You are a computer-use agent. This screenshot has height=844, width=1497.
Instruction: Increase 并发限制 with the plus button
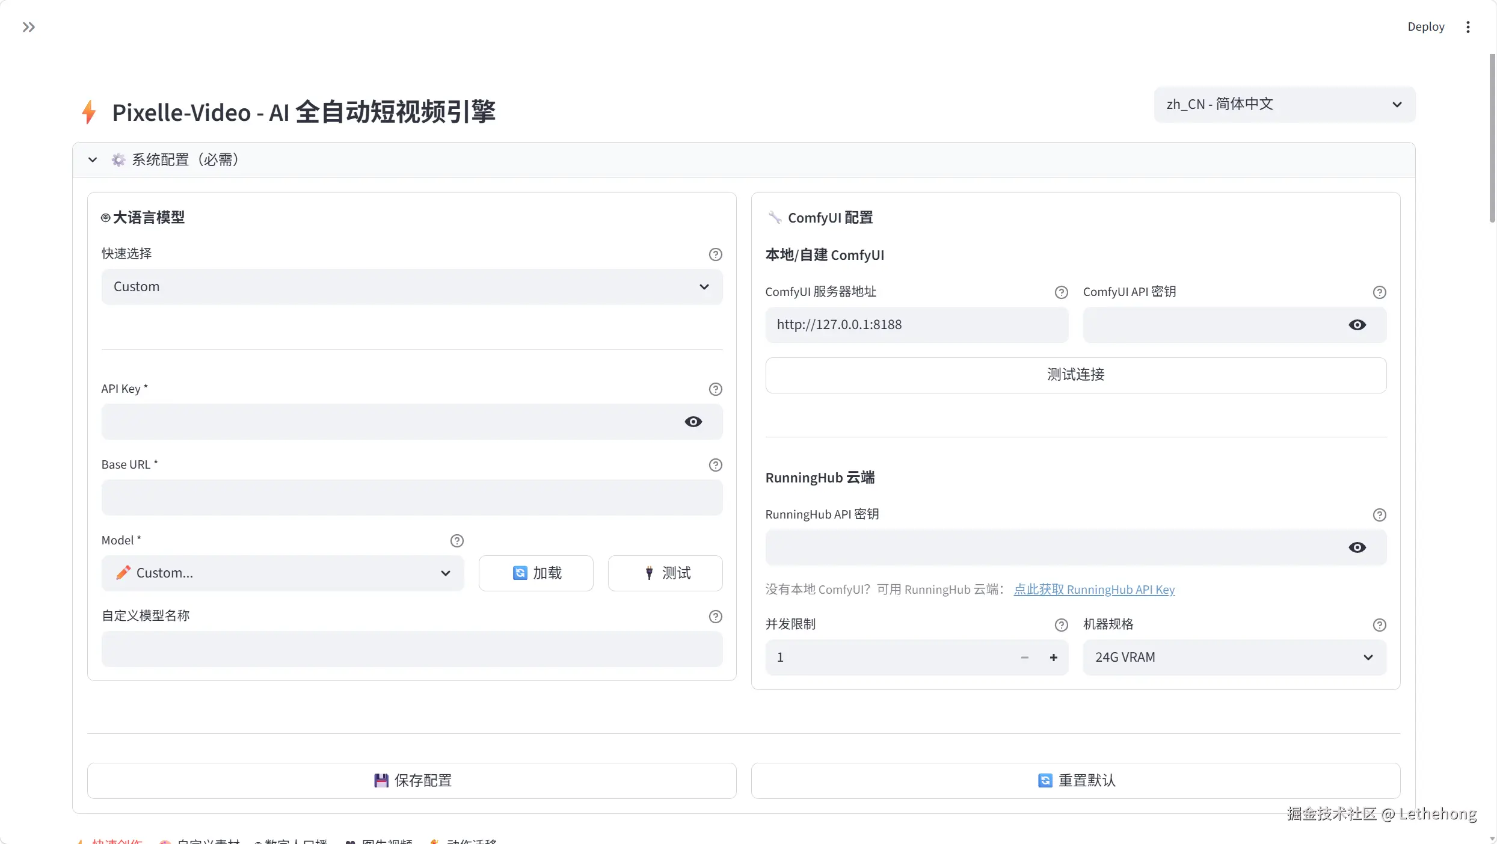click(1053, 658)
